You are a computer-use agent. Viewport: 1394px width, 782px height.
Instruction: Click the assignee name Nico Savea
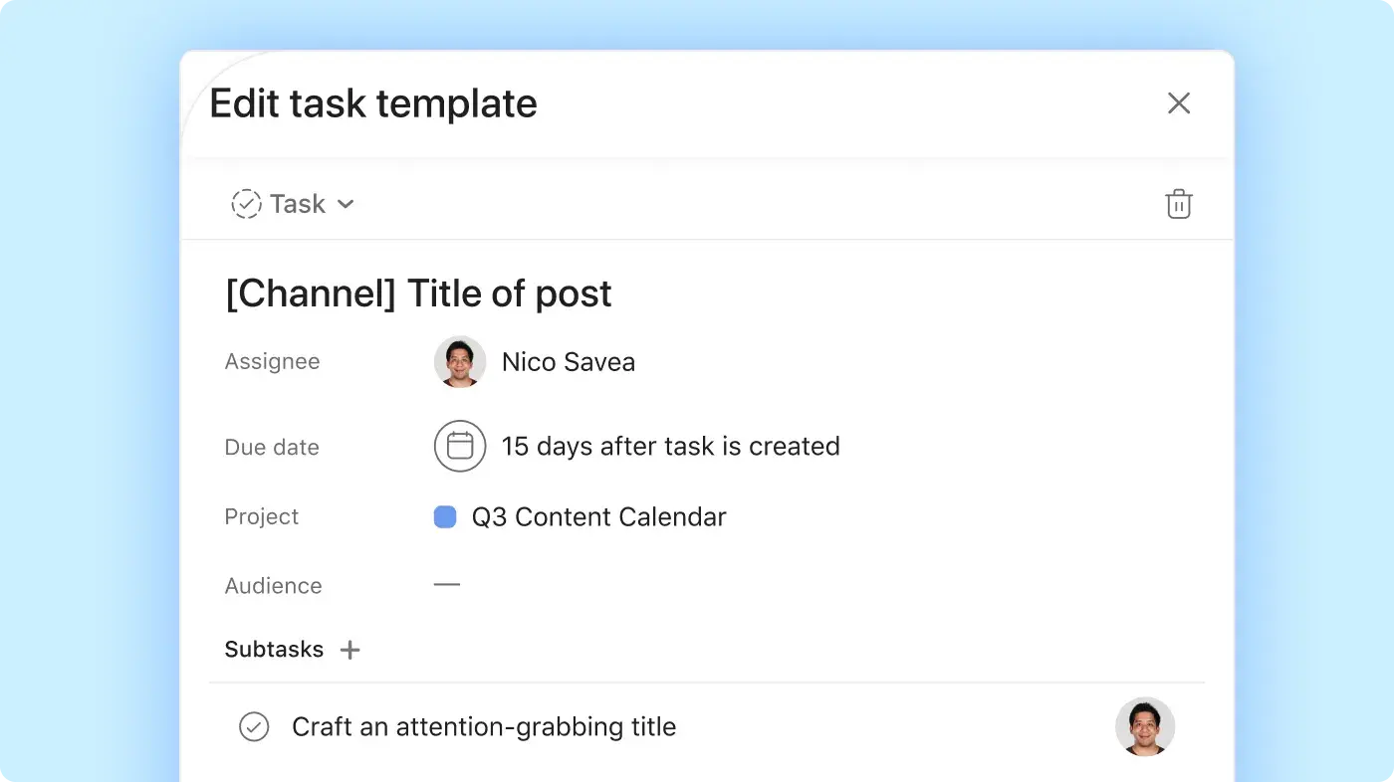pyautogui.click(x=569, y=362)
